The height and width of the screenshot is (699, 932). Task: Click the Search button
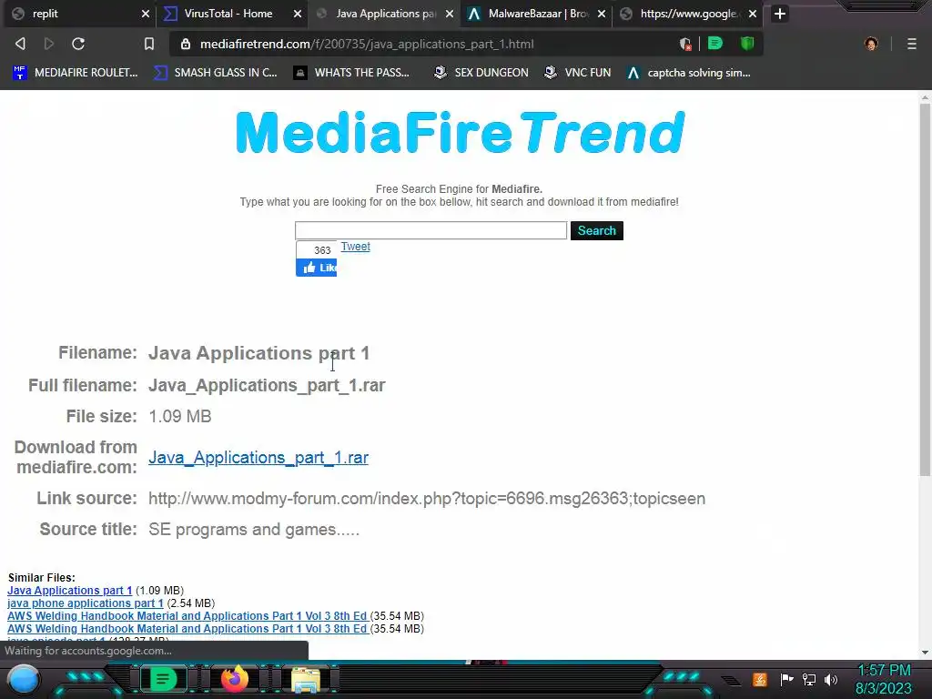click(597, 230)
